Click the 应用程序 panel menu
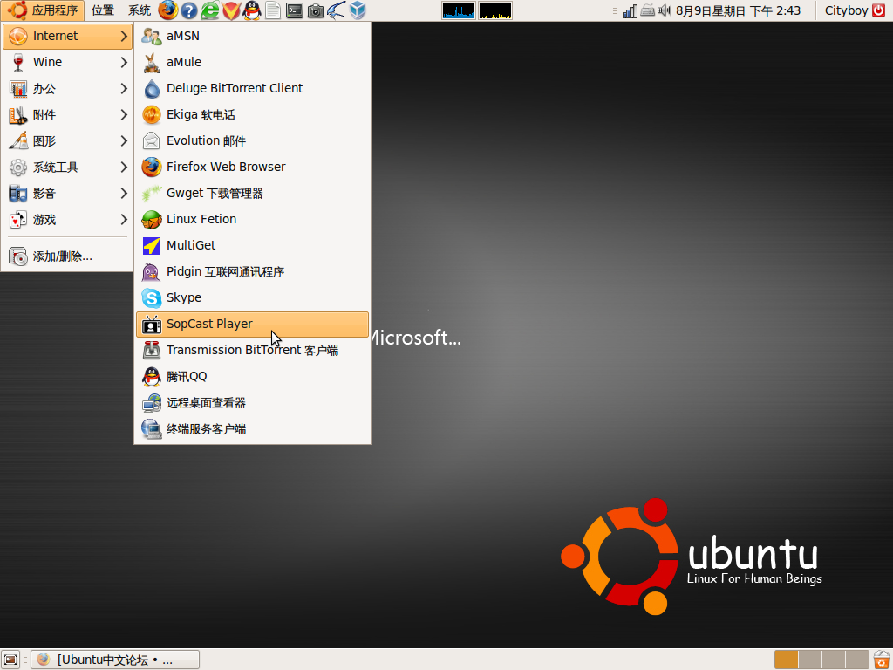 pos(44,10)
